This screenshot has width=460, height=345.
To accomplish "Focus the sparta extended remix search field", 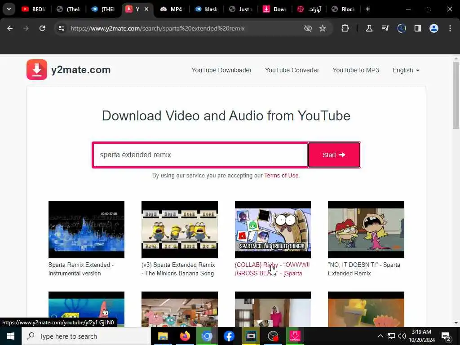I will pyautogui.click(x=200, y=155).
